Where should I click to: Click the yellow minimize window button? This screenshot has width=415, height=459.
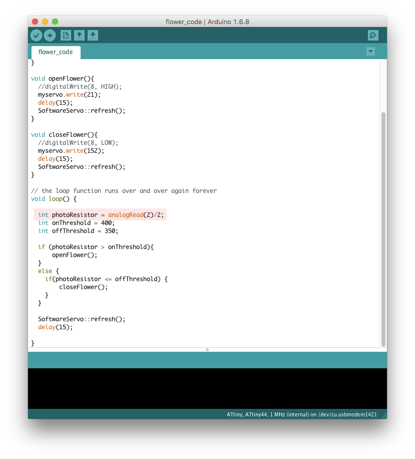pos(45,22)
